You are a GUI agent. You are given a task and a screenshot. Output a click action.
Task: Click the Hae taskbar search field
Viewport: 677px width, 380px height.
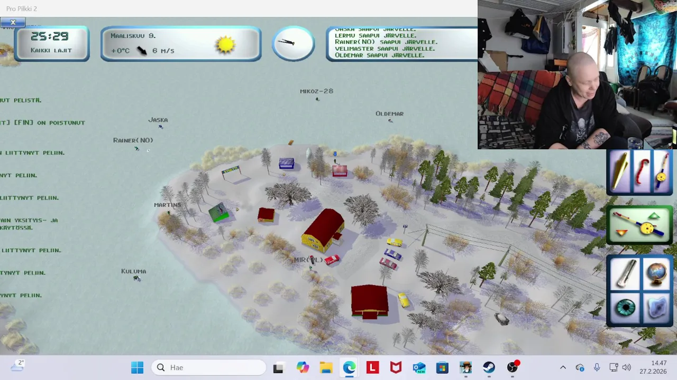point(208,367)
